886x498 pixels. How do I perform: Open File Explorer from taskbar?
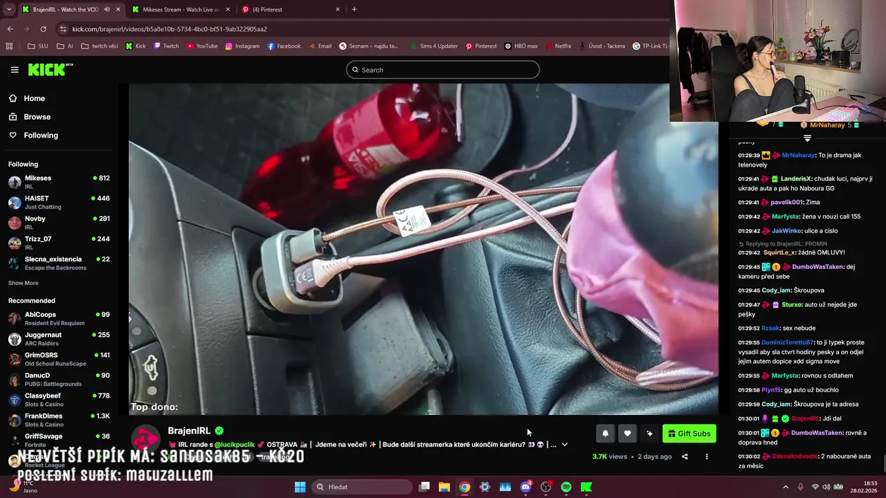(444, 487)
